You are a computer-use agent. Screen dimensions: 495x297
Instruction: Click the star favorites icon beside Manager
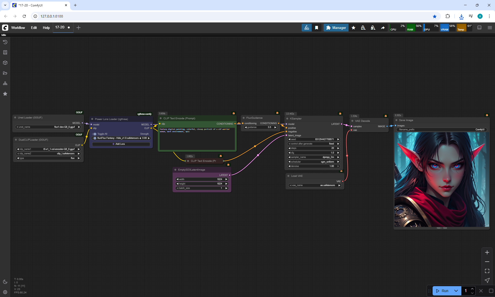tap(353, 28)
